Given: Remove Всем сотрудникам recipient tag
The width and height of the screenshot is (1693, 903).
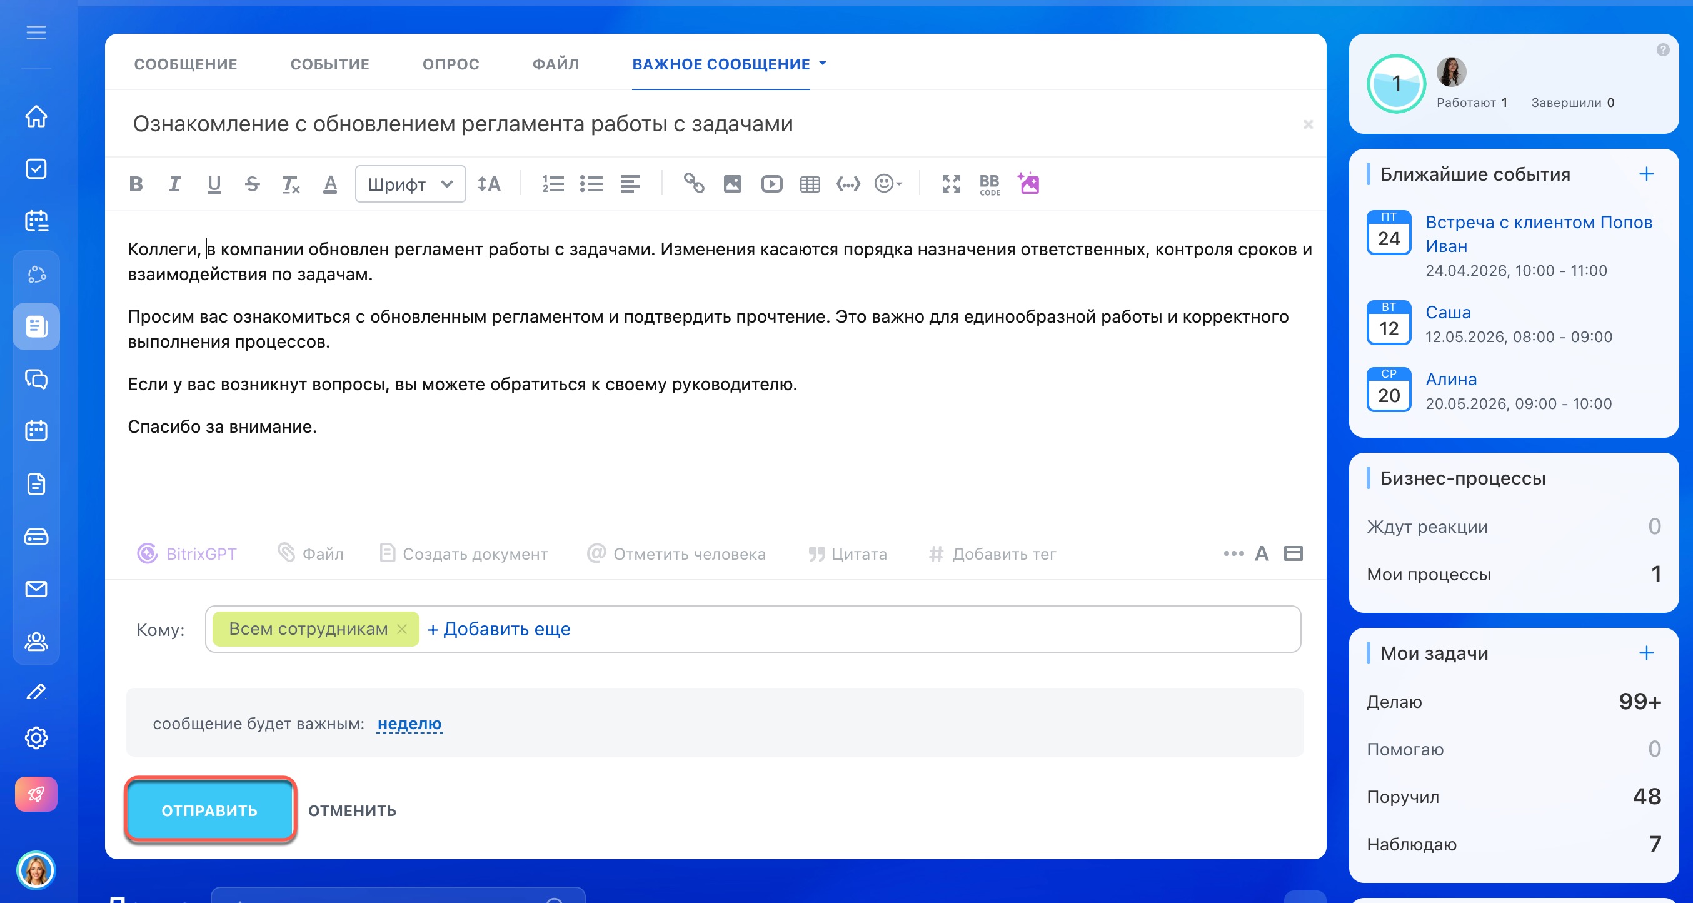Looking at the screenshot, I should 402,629.
